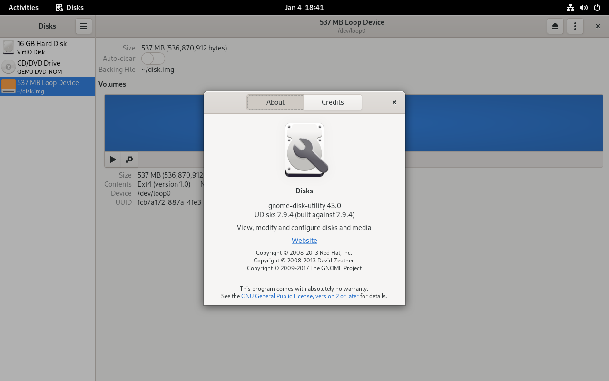Open the clock and calendar panel
The height and width of the screenshot is (381, 609).
click(304, 8)
